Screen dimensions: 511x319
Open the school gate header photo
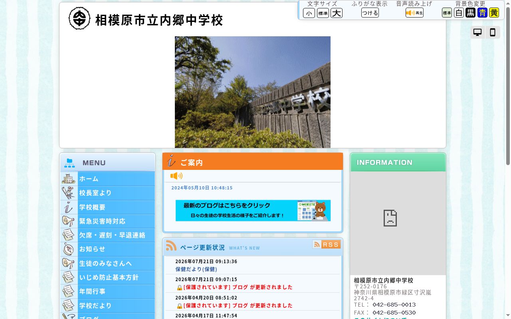pyautogui.click(x=253, y=92)
